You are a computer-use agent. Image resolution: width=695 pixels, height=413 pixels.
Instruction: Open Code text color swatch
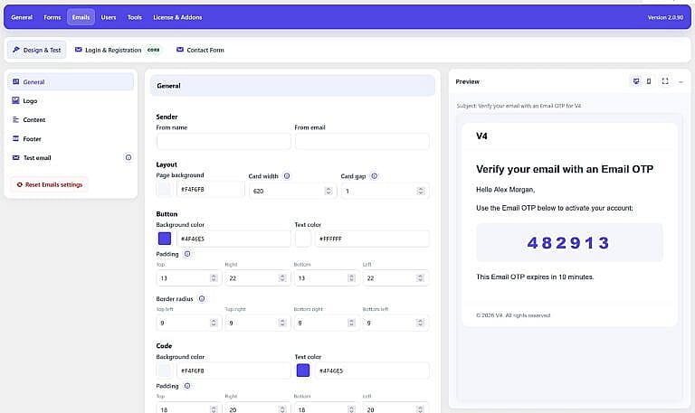click(303, 371)
